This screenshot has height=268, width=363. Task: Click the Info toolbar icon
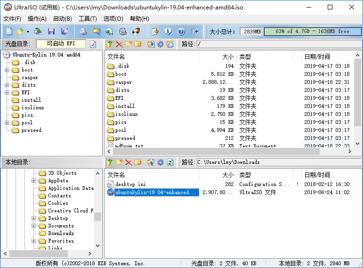pyautogui.click(x=168, y=32)
